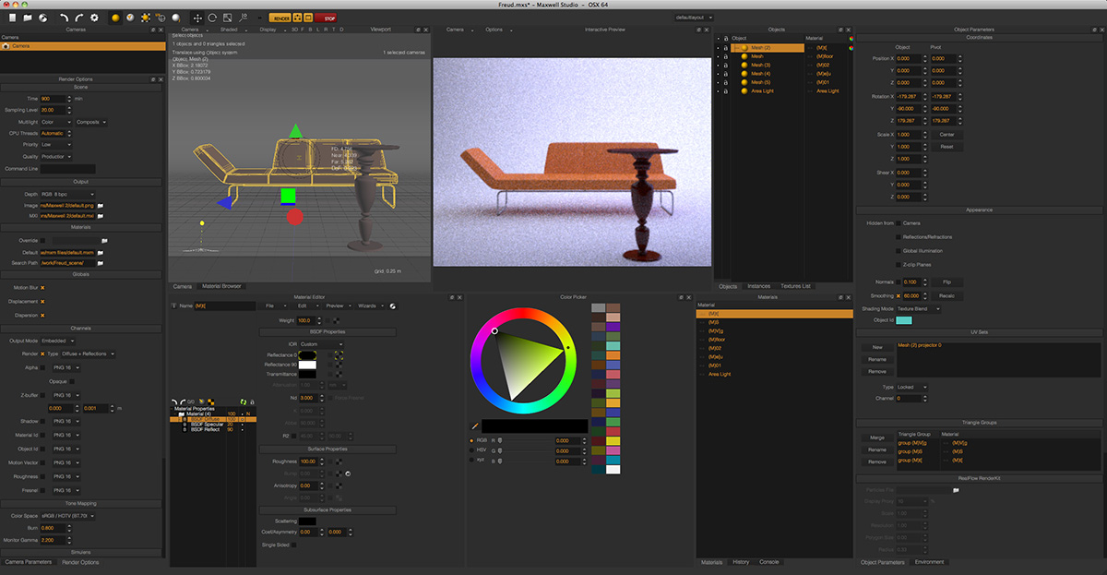Open the Multilight Color dropdown
The image size is (1107, 575).
(x=54, y=122)
